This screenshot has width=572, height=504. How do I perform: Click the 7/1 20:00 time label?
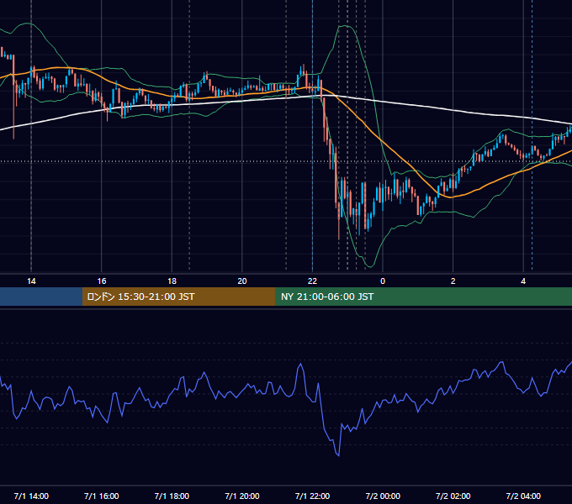tap(242, 496)
